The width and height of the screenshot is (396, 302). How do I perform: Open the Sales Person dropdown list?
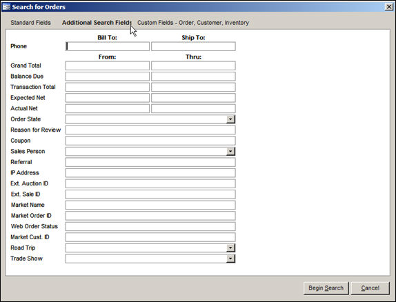point(230,151)
